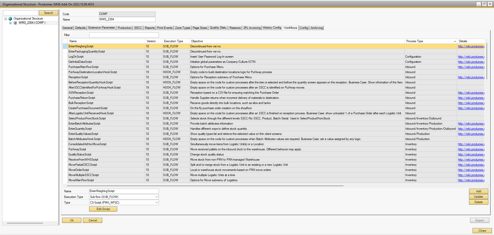Open the Execution Type dropdown
Image resolution: width=494 pixels, height=235 pixels.
[x=156, y=197]
